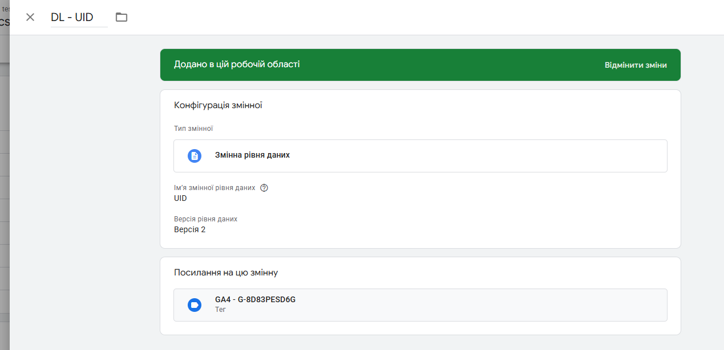Close the DL - UID variable panel
The width and height of the screenshot is (724, 350).
(x=30, y=17)
